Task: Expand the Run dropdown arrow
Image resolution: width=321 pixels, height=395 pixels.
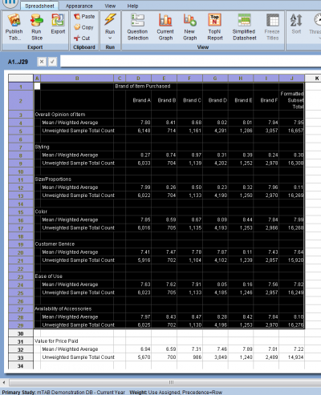Action: pos(110,38)
